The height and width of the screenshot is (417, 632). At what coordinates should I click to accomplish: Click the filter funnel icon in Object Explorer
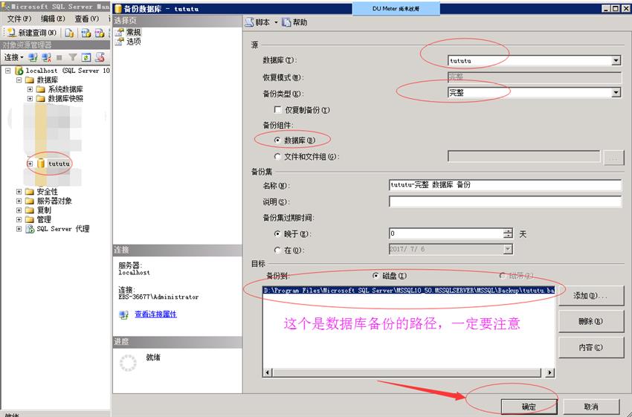73,57
